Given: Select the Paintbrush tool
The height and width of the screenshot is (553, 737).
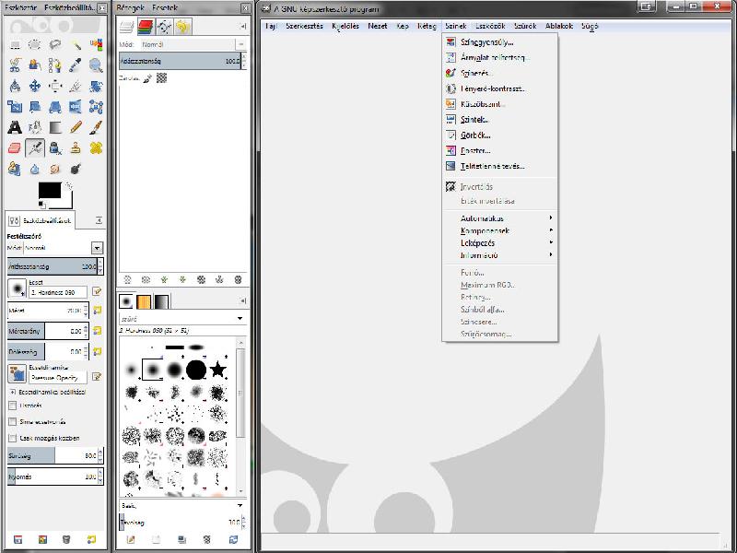Looking at the screenshot, I should tap(96, 127).
